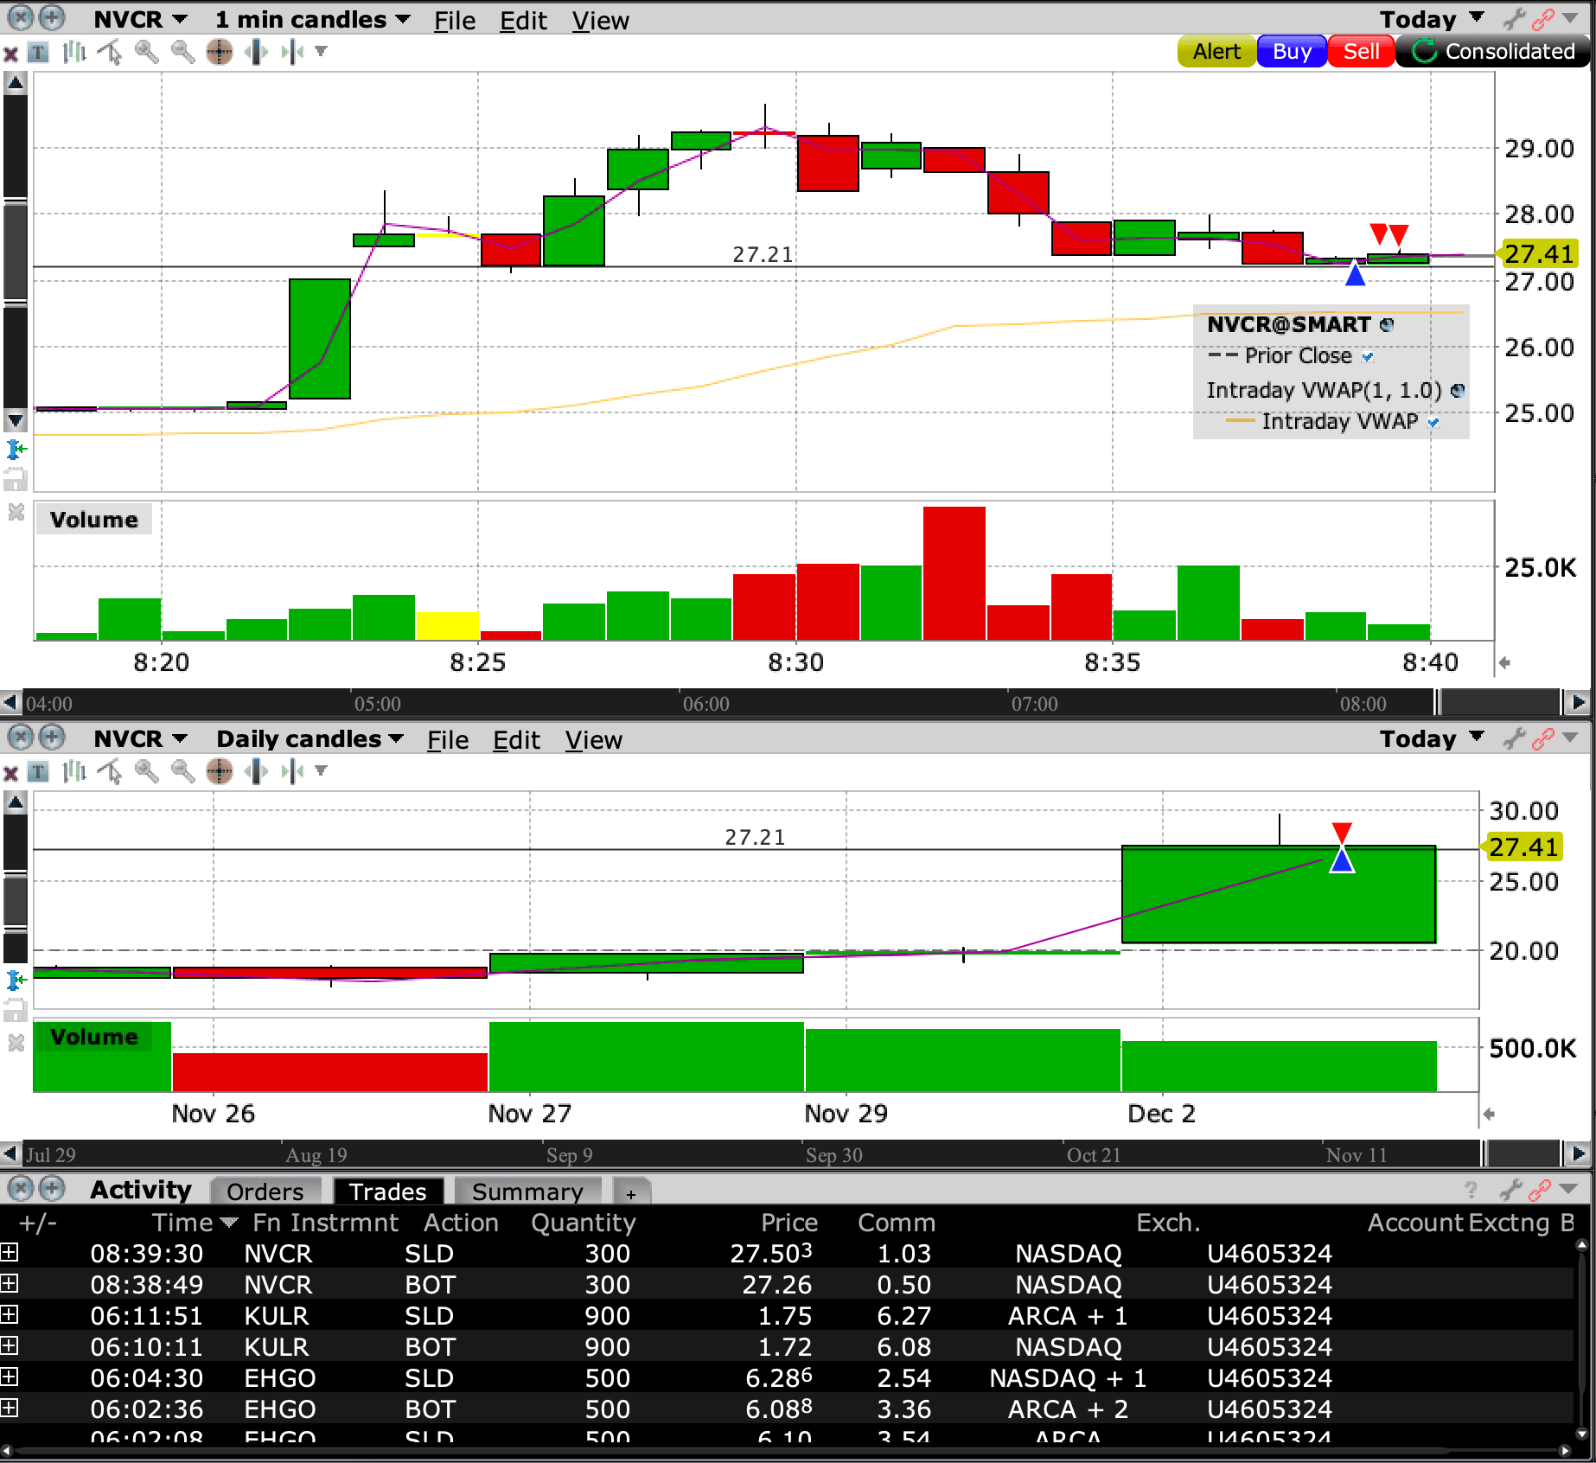1596x1463 pixels.
Task: Click the text tool icon in Daily chart toolbar
Action: 38,772
